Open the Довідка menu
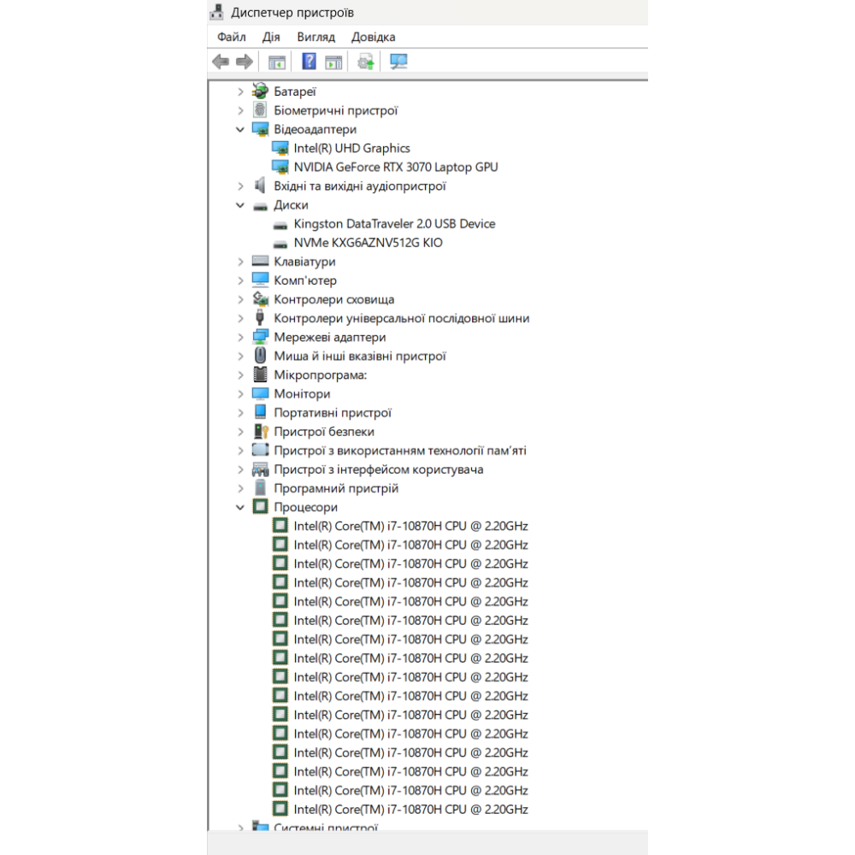855x855 pixels. (373, 37)
